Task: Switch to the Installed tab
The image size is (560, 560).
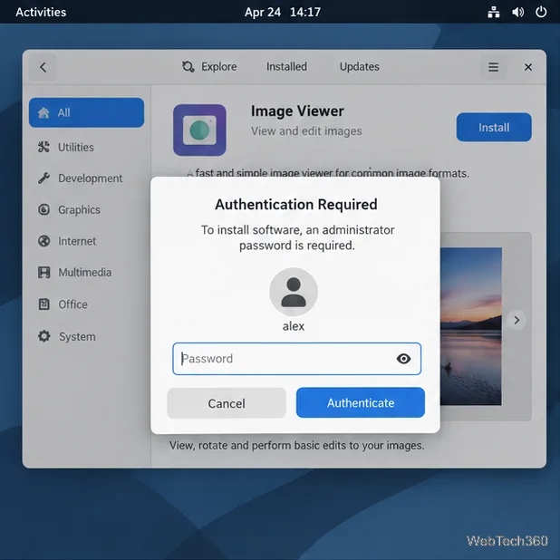Action: (x=286, y=66)
